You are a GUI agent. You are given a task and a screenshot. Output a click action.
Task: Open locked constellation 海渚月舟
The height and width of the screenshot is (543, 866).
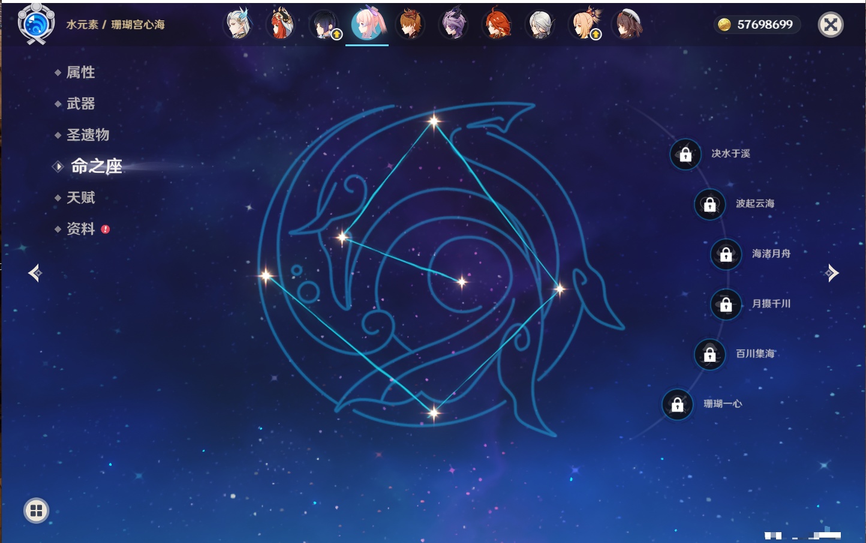pyautogui.click(x=726, y=254)
